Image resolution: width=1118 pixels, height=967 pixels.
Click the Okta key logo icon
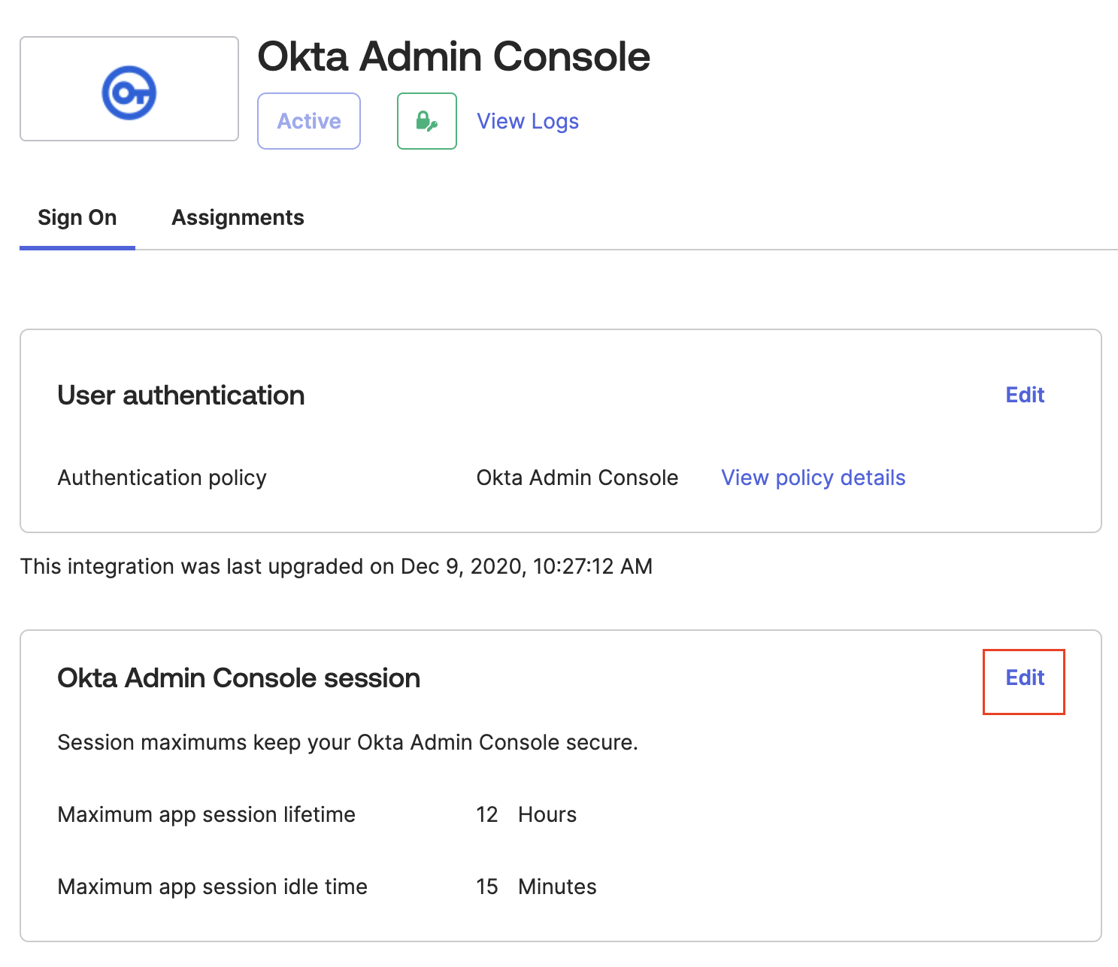[x=129, y=92]
